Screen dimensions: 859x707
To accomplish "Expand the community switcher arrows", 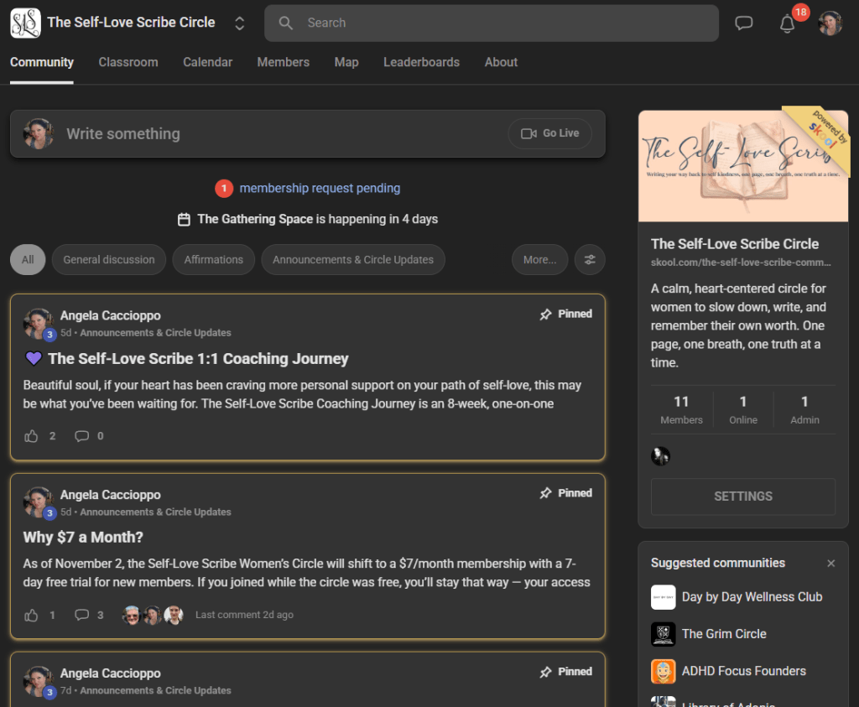I will 240,23.
